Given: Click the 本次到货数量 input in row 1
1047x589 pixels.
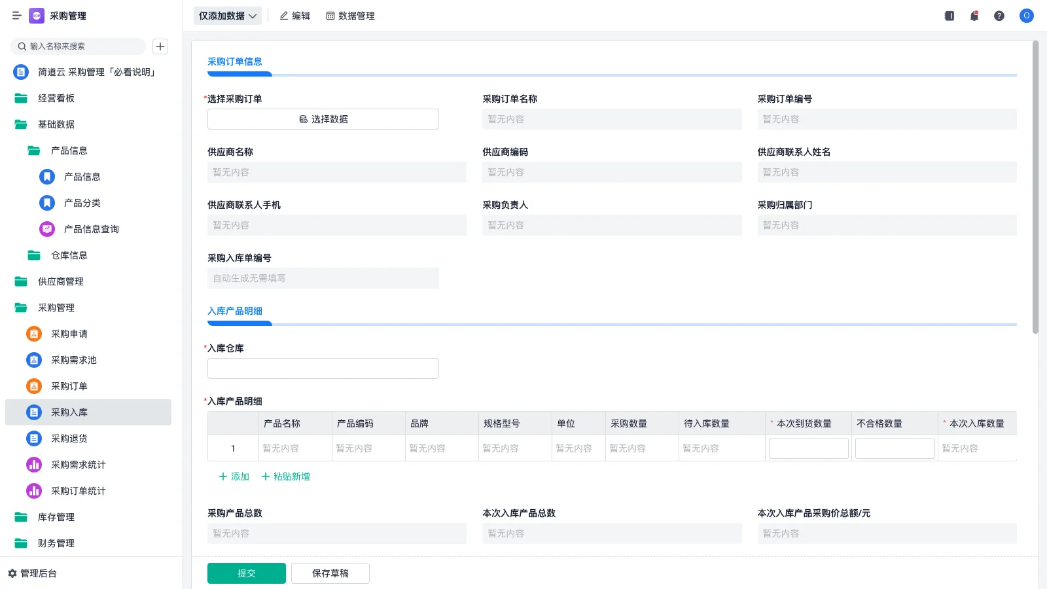Looking at the screenshot, I should click(x=809, y=448).
